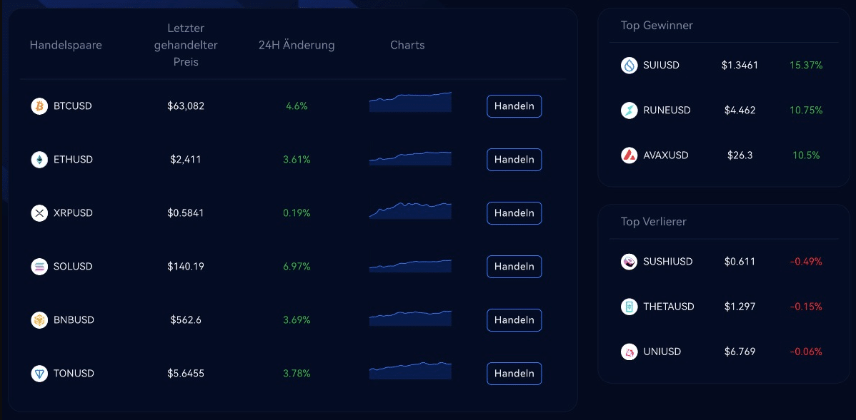Image resolution: width=856 pixels, height=420 pixels.
Task: Click the Uniswap icon in Top Verlierer
Action: (x=629, y=352)
